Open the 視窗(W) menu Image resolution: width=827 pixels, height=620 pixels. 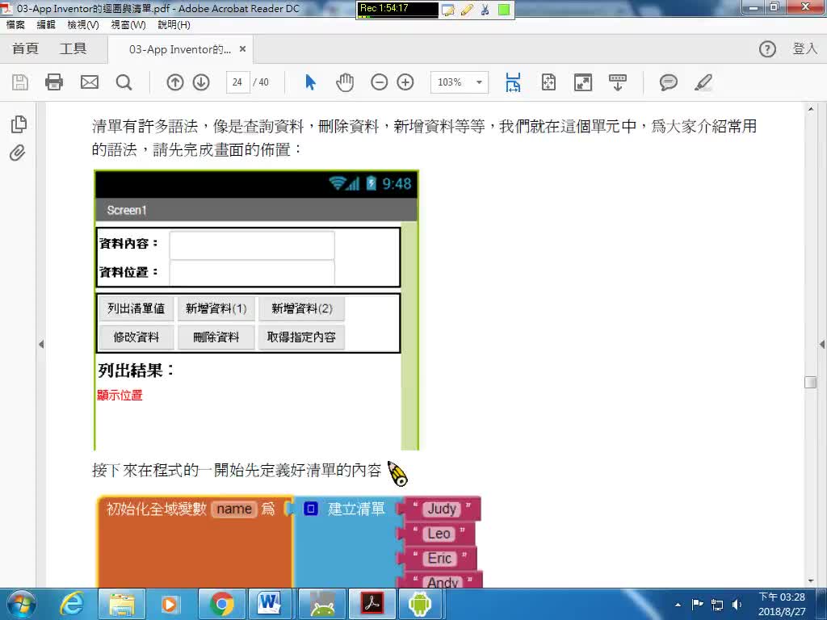(x=128, y=25)
